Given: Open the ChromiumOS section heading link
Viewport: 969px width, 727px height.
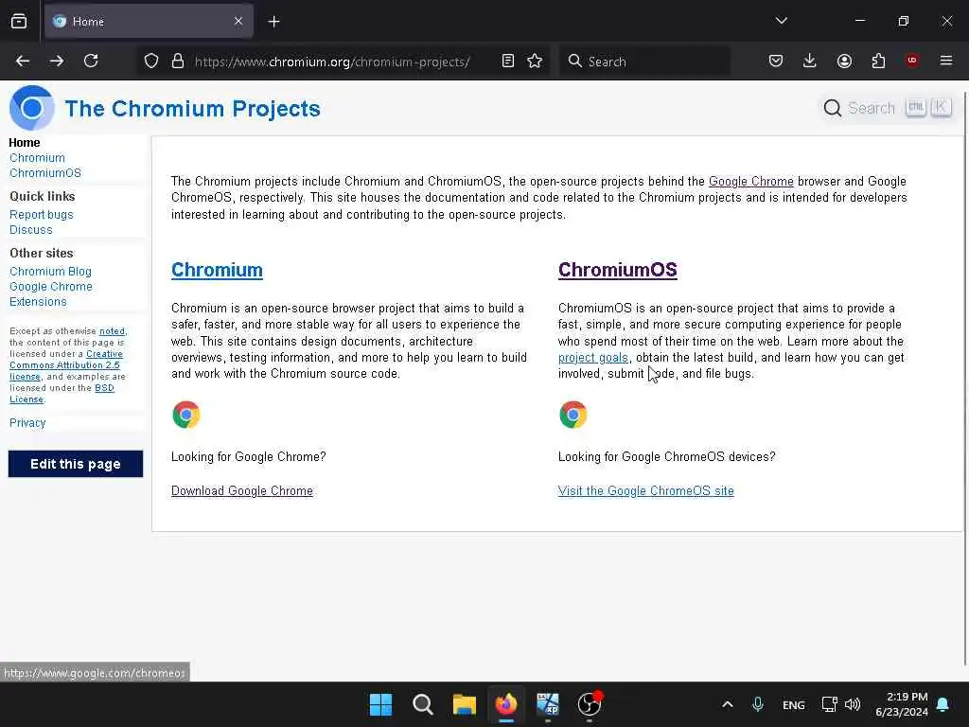Looking at the screenshot, I should click(x=617, y=270).
